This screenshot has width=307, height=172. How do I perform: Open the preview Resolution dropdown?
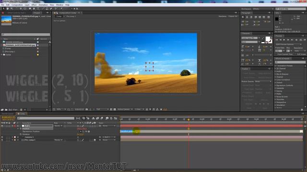pyautogui.click(x=299, y=51)
